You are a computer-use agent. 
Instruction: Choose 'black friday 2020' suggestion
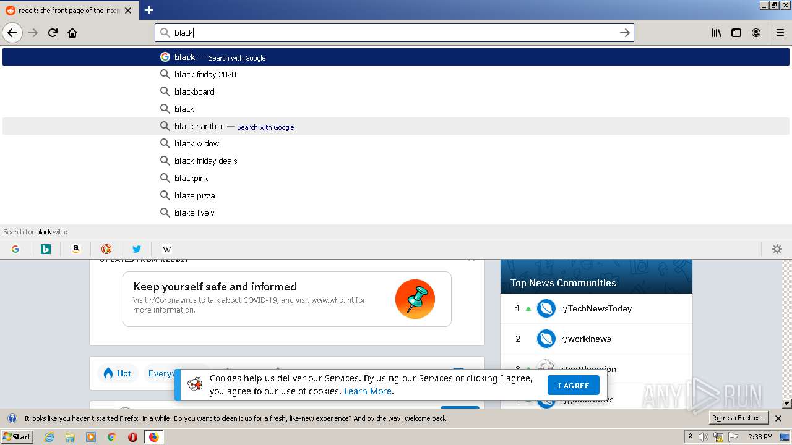click(396, 74)
